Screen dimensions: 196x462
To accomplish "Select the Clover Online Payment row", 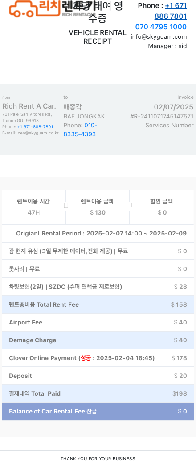I will 98,358.
